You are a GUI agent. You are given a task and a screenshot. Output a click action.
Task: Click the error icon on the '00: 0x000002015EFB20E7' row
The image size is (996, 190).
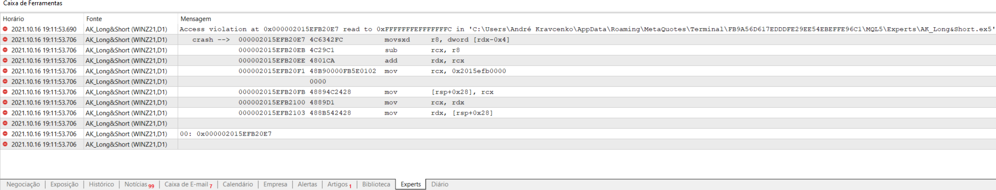(5, 134)
